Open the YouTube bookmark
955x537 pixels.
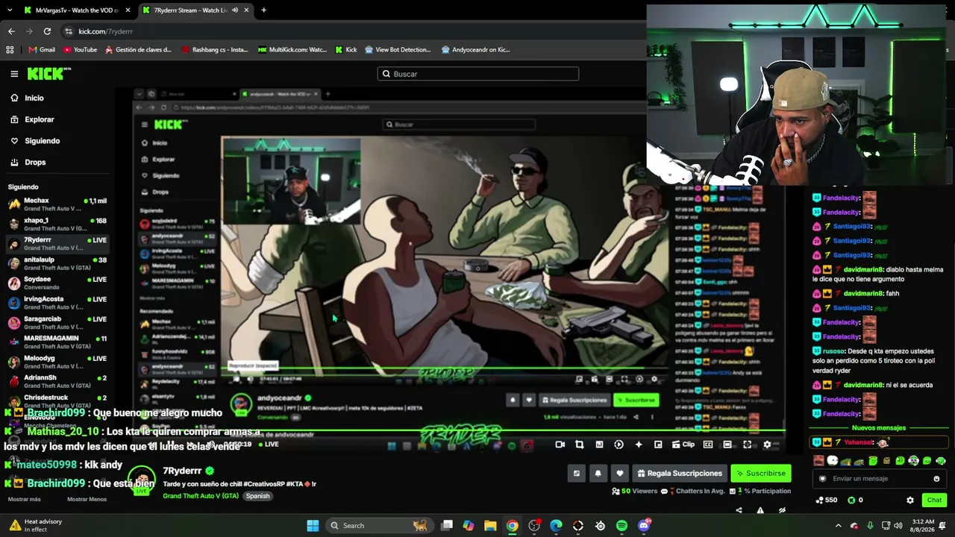click(x=80, y=50)
